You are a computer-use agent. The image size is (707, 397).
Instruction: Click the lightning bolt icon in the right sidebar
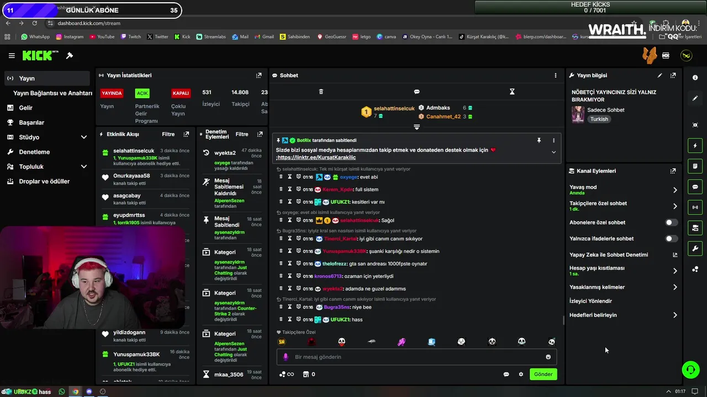[x=695, y=146]
